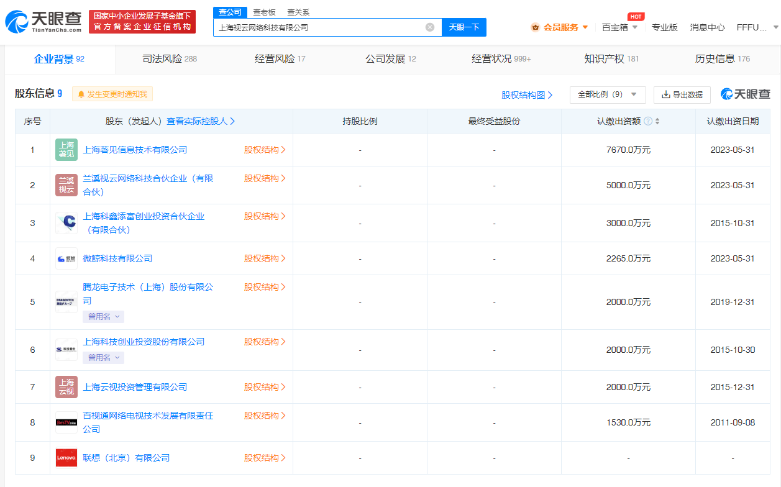Select the 查关系 search mode tab
Screen dimensions: 781x487
298,12
